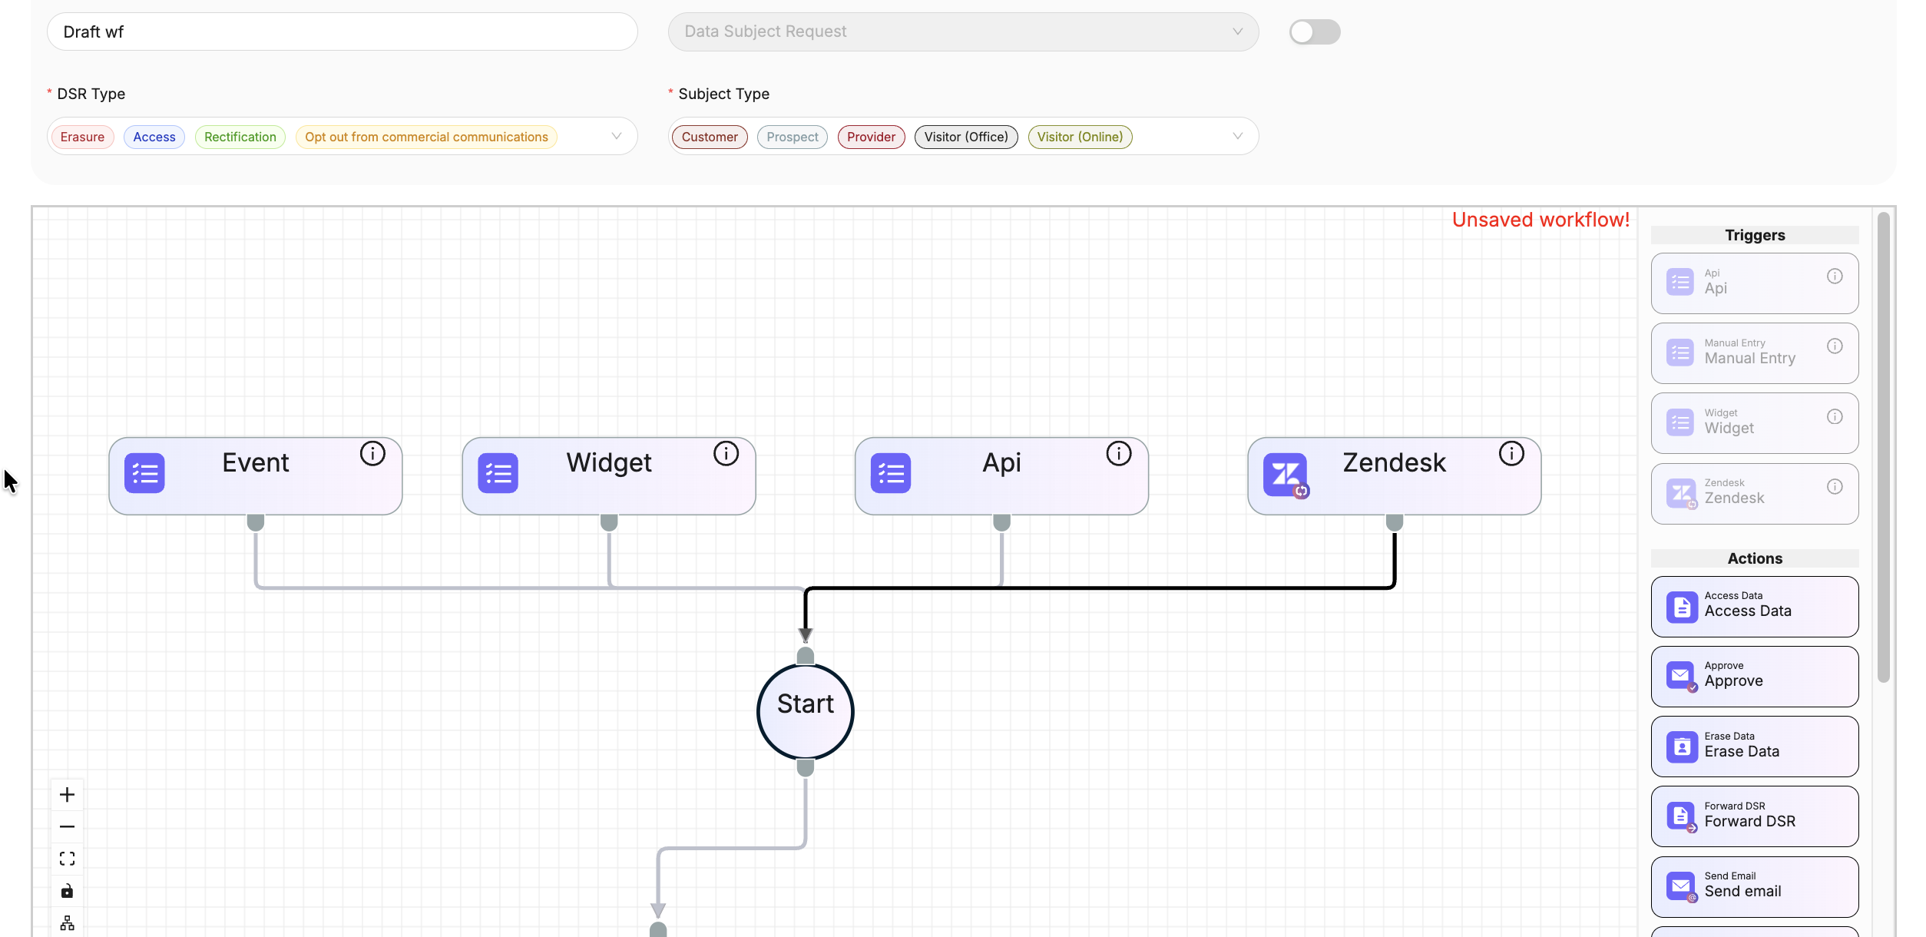This screenshot has height=937, width=1926.
Task: Select the Start node on canvas
Action: pos(806,711)
